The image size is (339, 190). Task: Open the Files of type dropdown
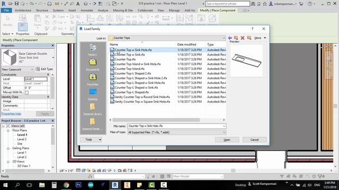point(224,132)
